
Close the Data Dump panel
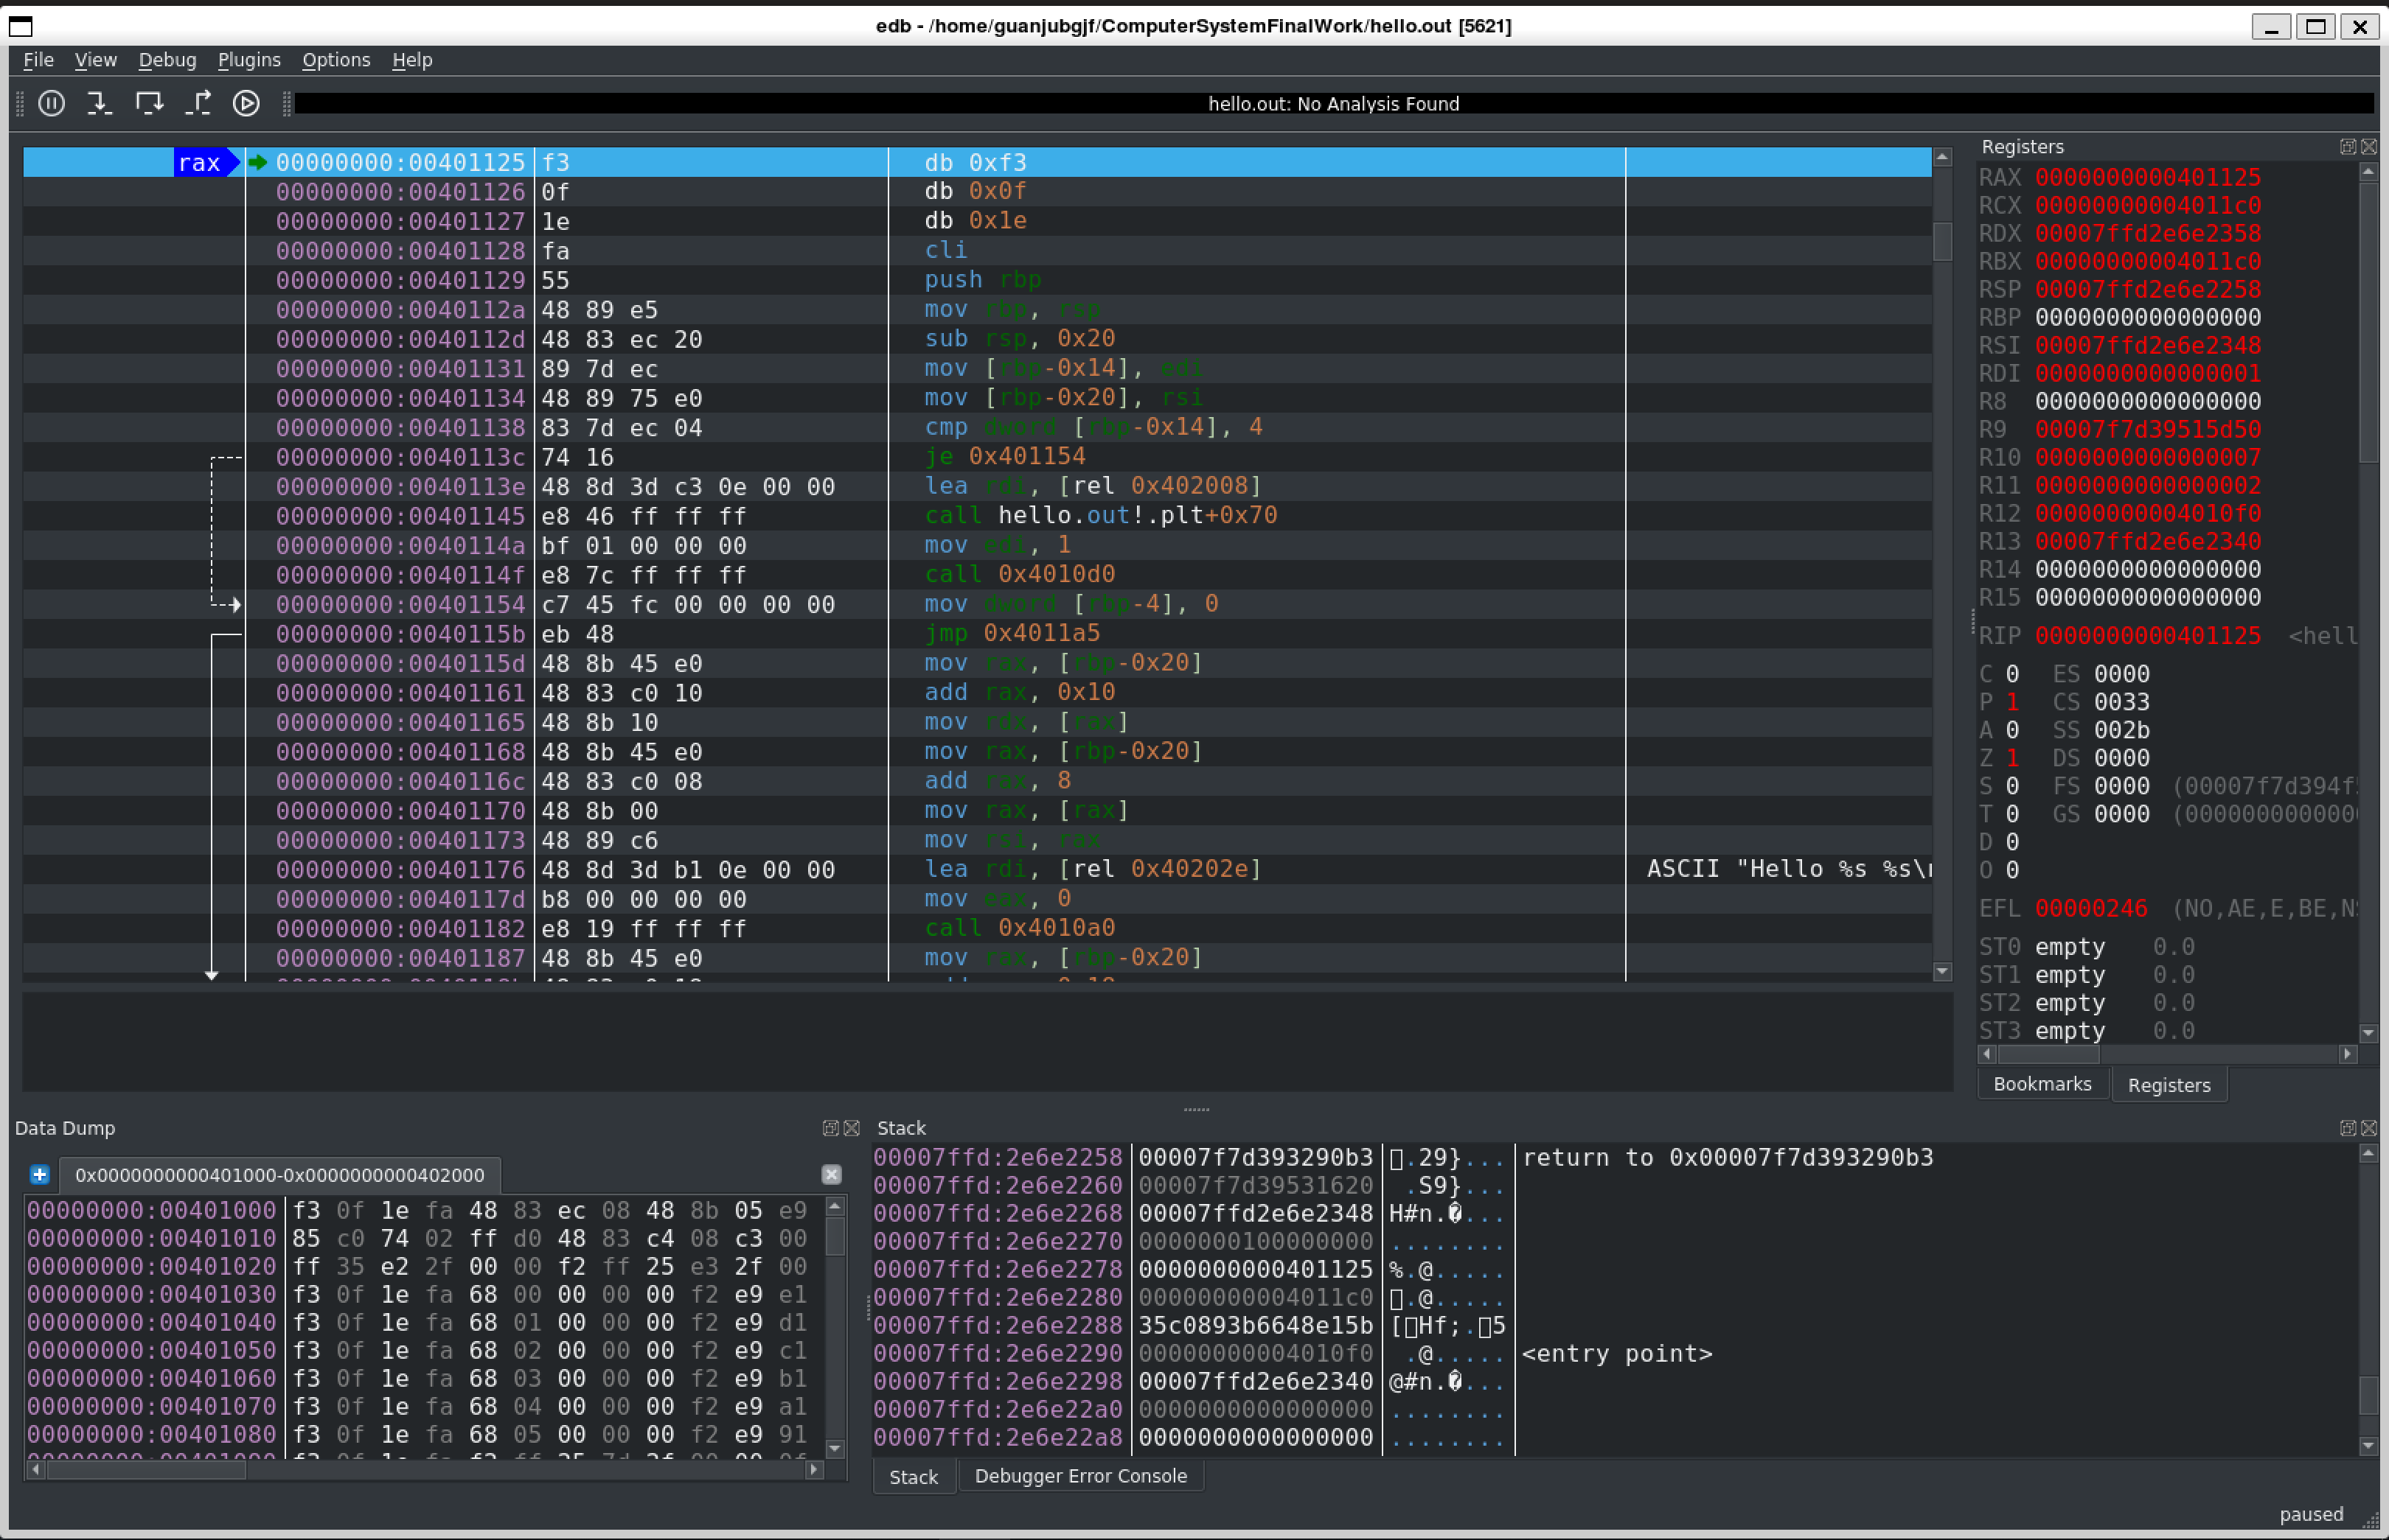(852, 1128)
